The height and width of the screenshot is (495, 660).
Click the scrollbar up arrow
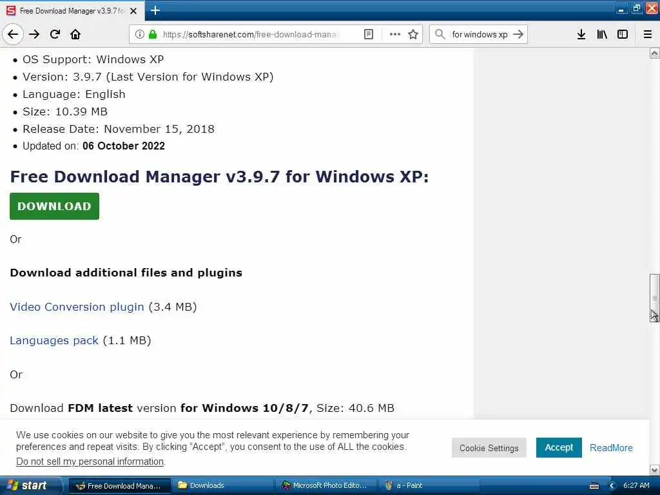tap(654, 53)
